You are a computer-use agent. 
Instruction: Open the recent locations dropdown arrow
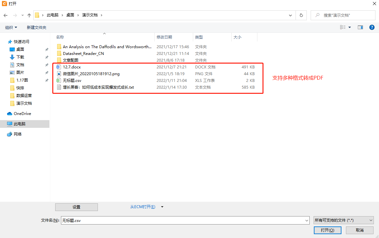(22, 15)
